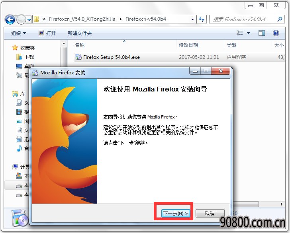Toggle the preview pane icon
The image size is (290, 233).
262,33
